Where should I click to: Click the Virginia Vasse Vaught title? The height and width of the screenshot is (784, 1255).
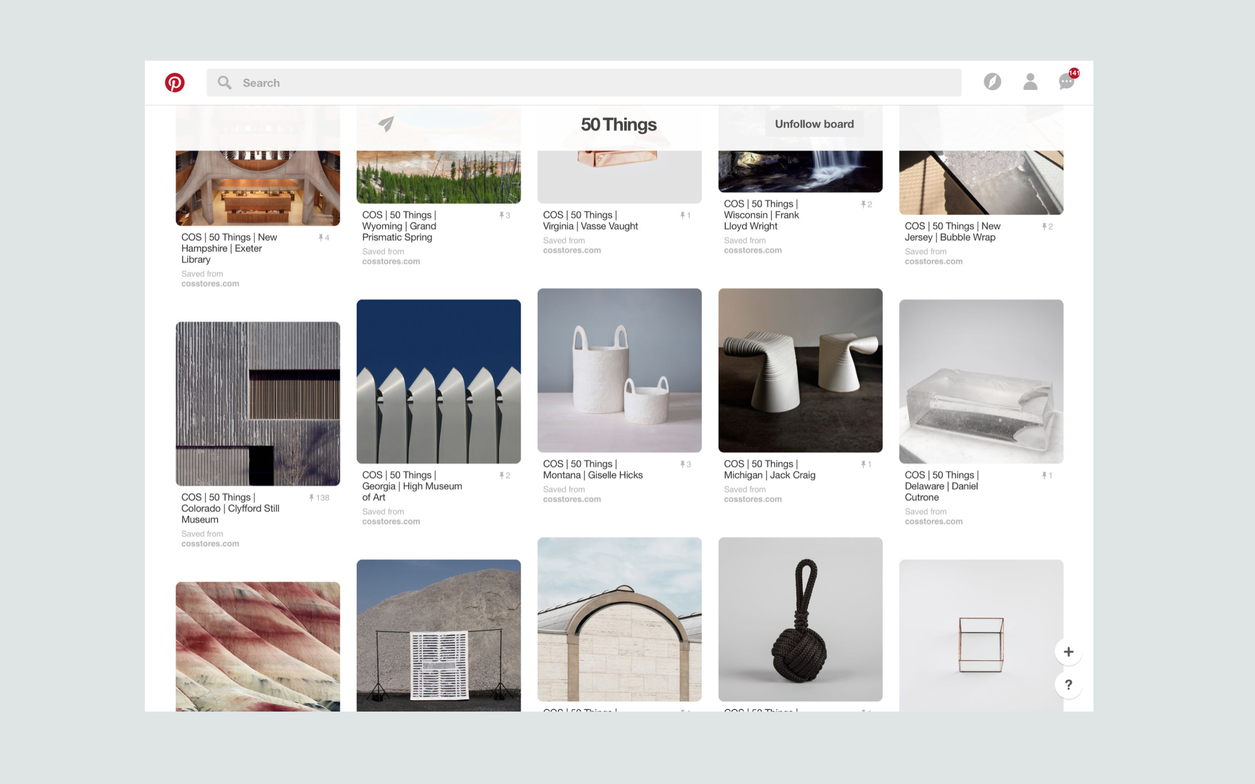590,220
